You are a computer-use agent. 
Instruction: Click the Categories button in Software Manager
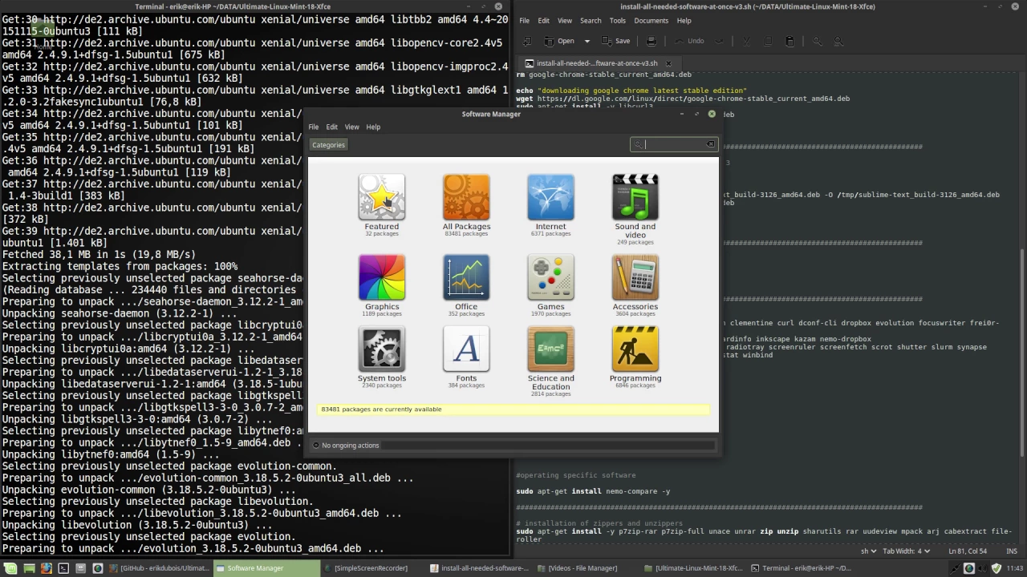point(328,145)
